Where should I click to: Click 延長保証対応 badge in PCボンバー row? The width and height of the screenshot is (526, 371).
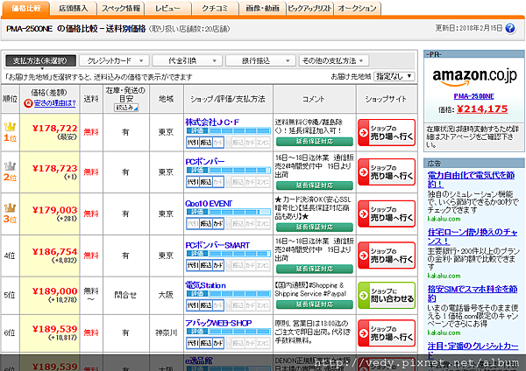click(x=315, y=185)
